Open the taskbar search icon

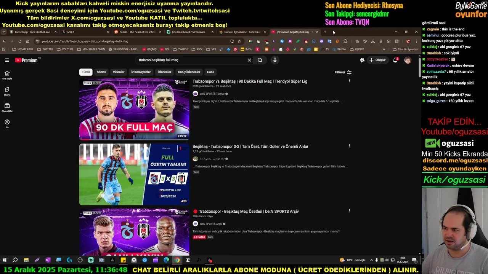click(x=15, y=260)
